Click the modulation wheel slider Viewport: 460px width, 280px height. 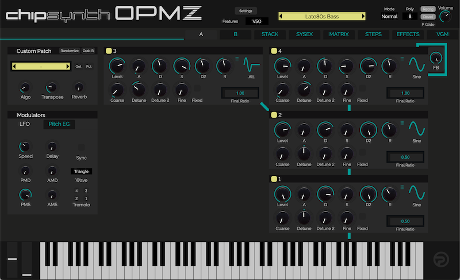pos(26,259)
